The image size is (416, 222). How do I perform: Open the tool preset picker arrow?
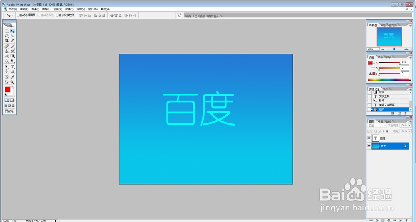(x=13, y=15)
